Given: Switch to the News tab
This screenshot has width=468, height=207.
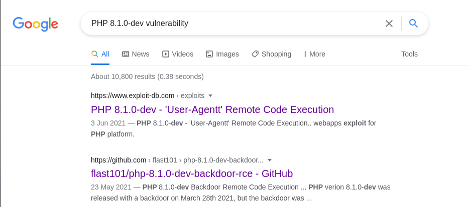Looking at the screenshot, I should click(136, 54).
